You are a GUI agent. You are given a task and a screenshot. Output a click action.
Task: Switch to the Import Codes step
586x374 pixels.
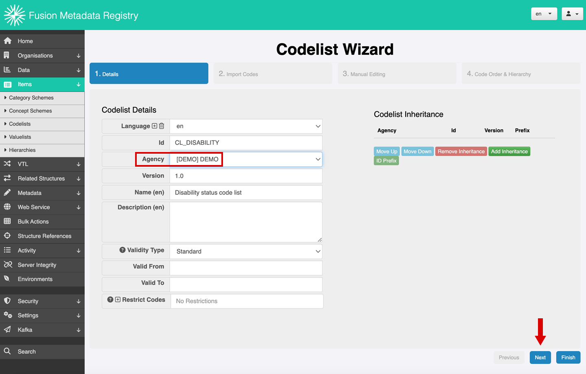point(273,74)
